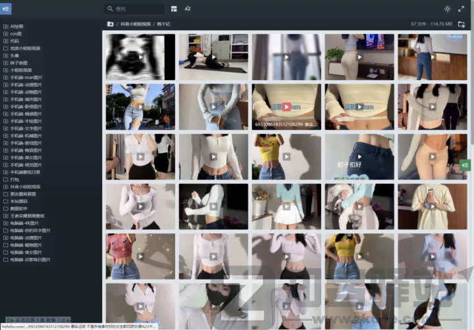Viewport: 474px width, 330px height.
Task: Play the video thumbnail captioned 扣子扣好
Action: [x=359, y=156]
